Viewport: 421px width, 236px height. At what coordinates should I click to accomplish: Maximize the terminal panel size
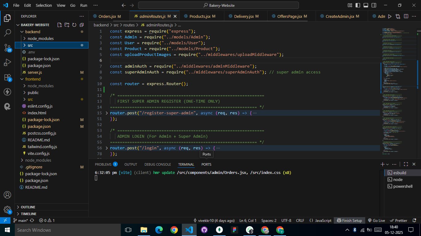(x=406, y=164)
